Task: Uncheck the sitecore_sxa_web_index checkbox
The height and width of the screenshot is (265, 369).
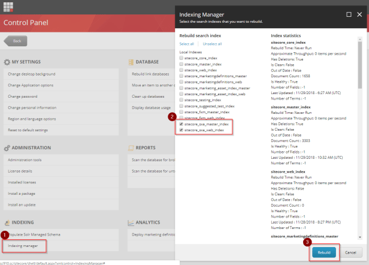Action: (x=182, y=130)
